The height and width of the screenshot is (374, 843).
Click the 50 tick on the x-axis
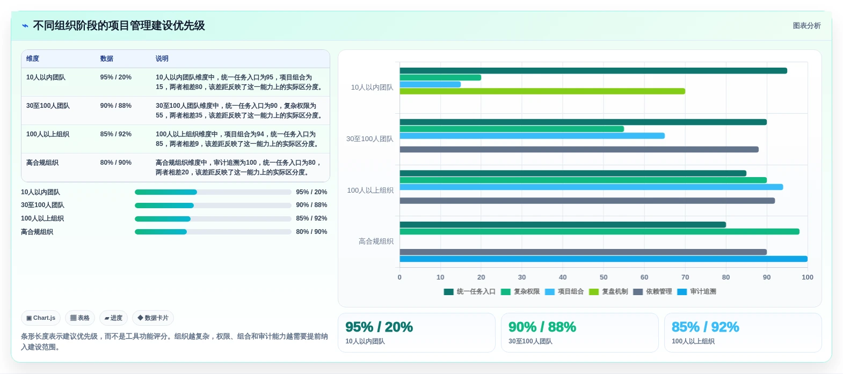[x=604, y=277]
